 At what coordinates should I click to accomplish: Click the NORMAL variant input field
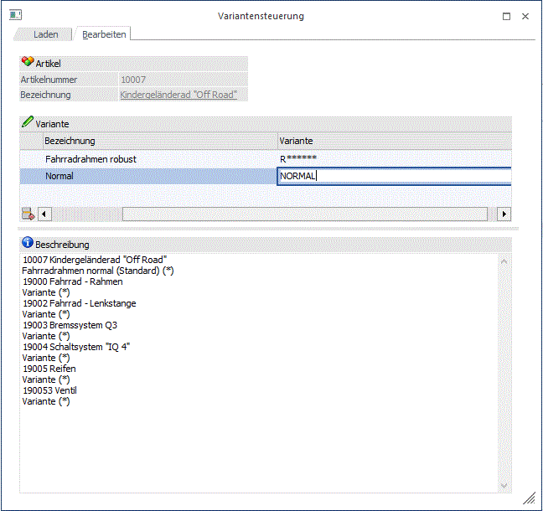click(394, 176)
